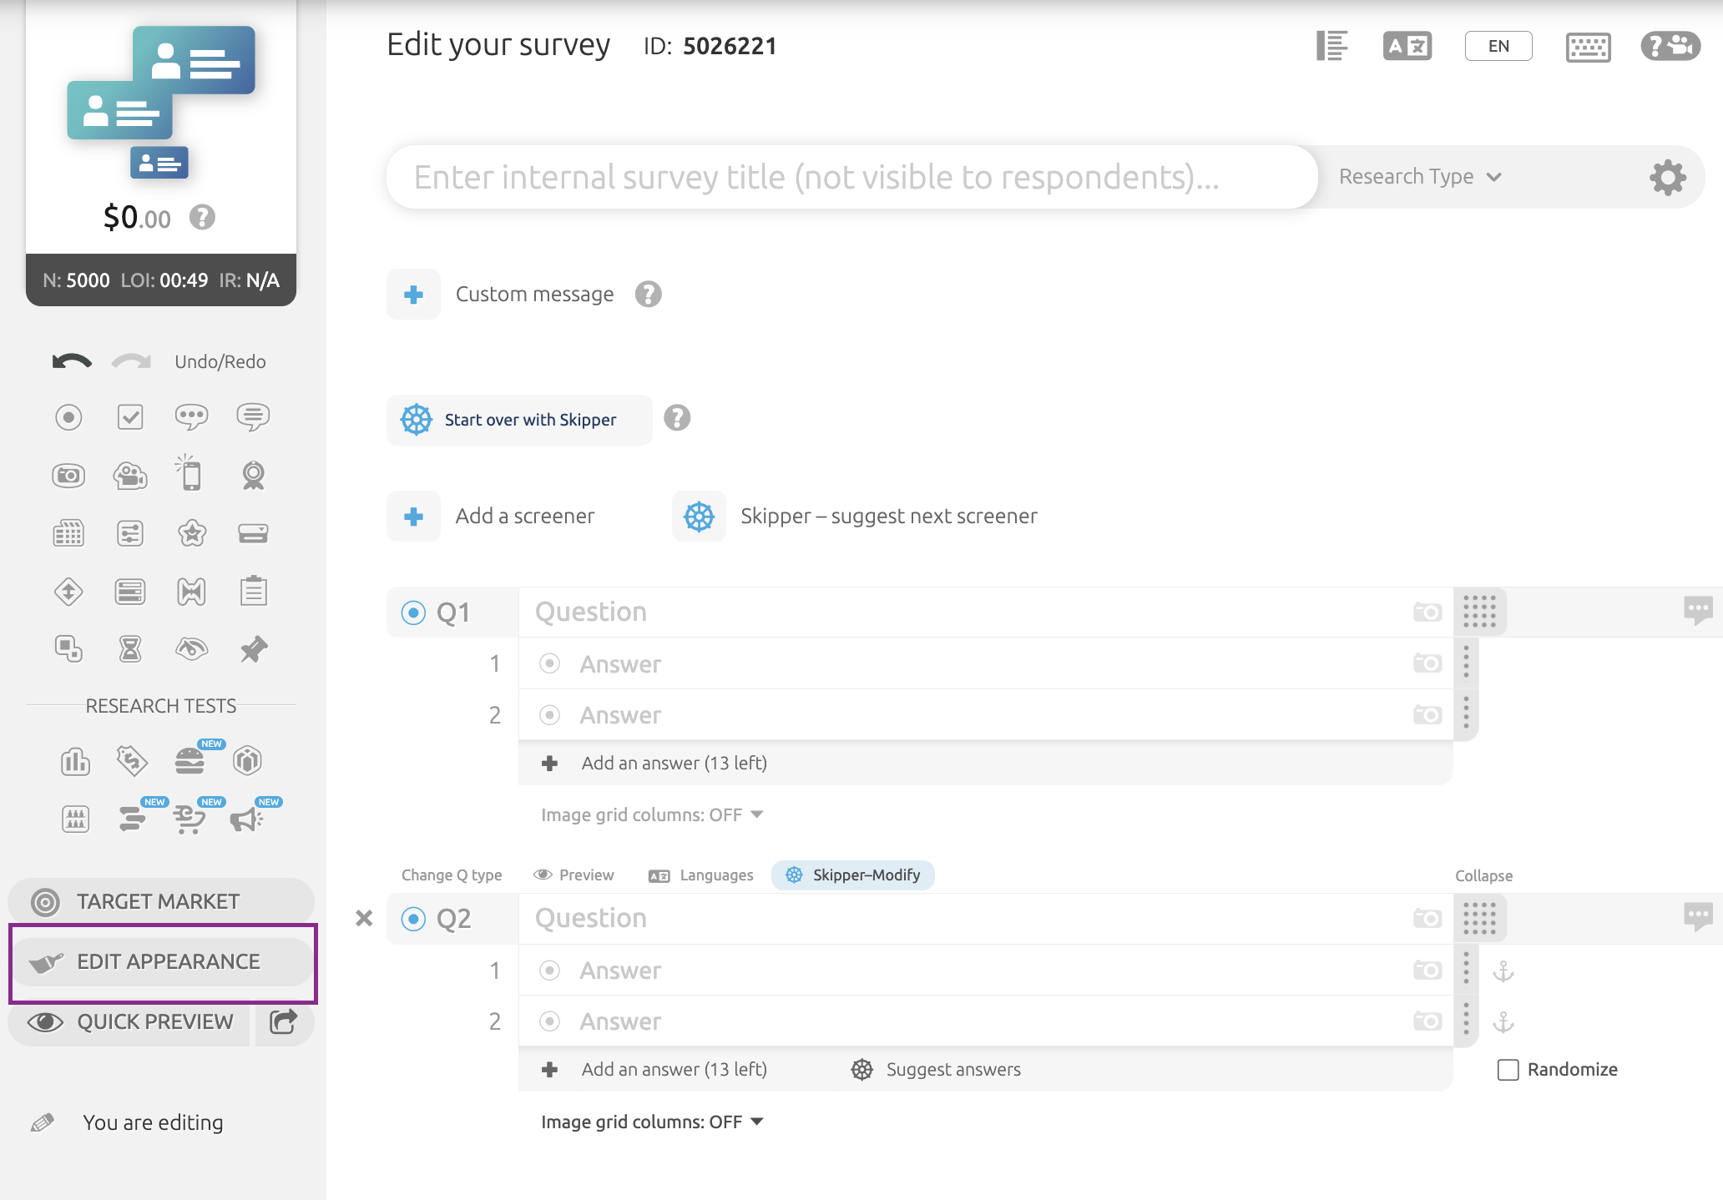Open the help video icon in header
The width and height of the screenshot is (1723, 1200).
1670,46
